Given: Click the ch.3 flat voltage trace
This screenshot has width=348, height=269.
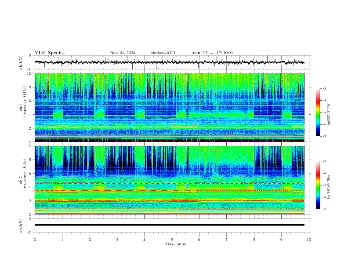Looking at the screenshot, I should (170, 225).
